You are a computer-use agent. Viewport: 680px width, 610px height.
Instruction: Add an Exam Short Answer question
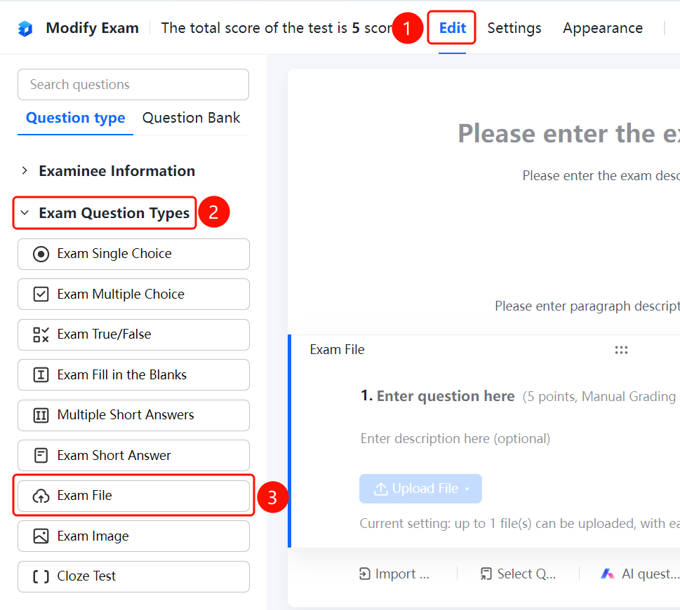[x=133, y=455]
